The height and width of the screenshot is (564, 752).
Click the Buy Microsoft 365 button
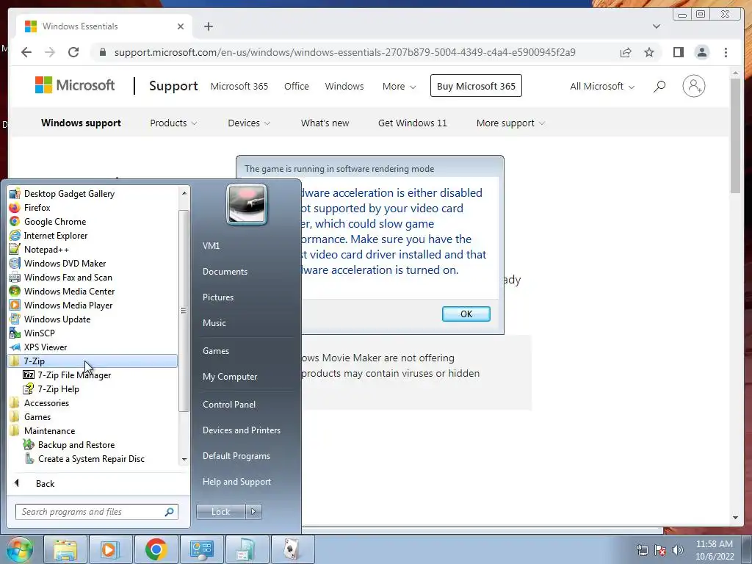(x=476, y=86)
